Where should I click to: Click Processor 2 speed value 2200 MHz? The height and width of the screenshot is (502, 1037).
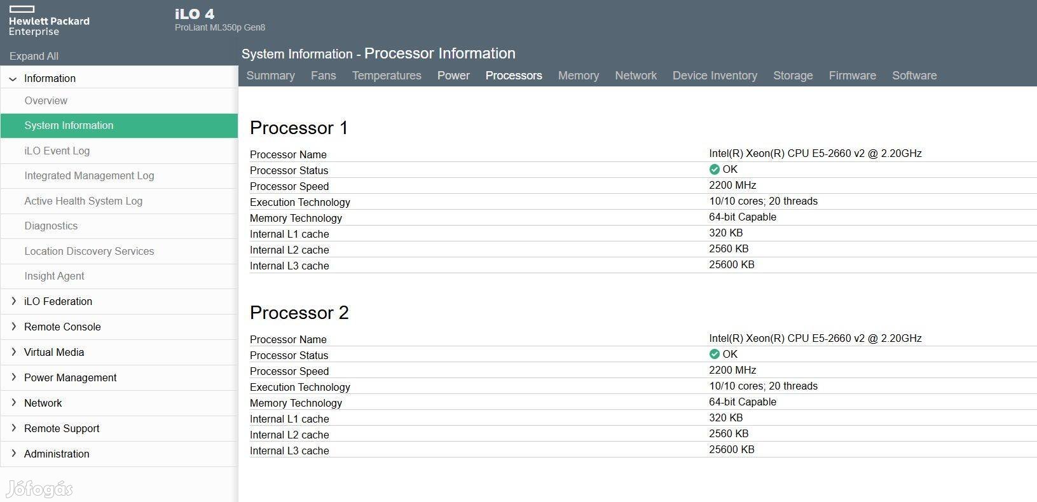click(732, 370)
